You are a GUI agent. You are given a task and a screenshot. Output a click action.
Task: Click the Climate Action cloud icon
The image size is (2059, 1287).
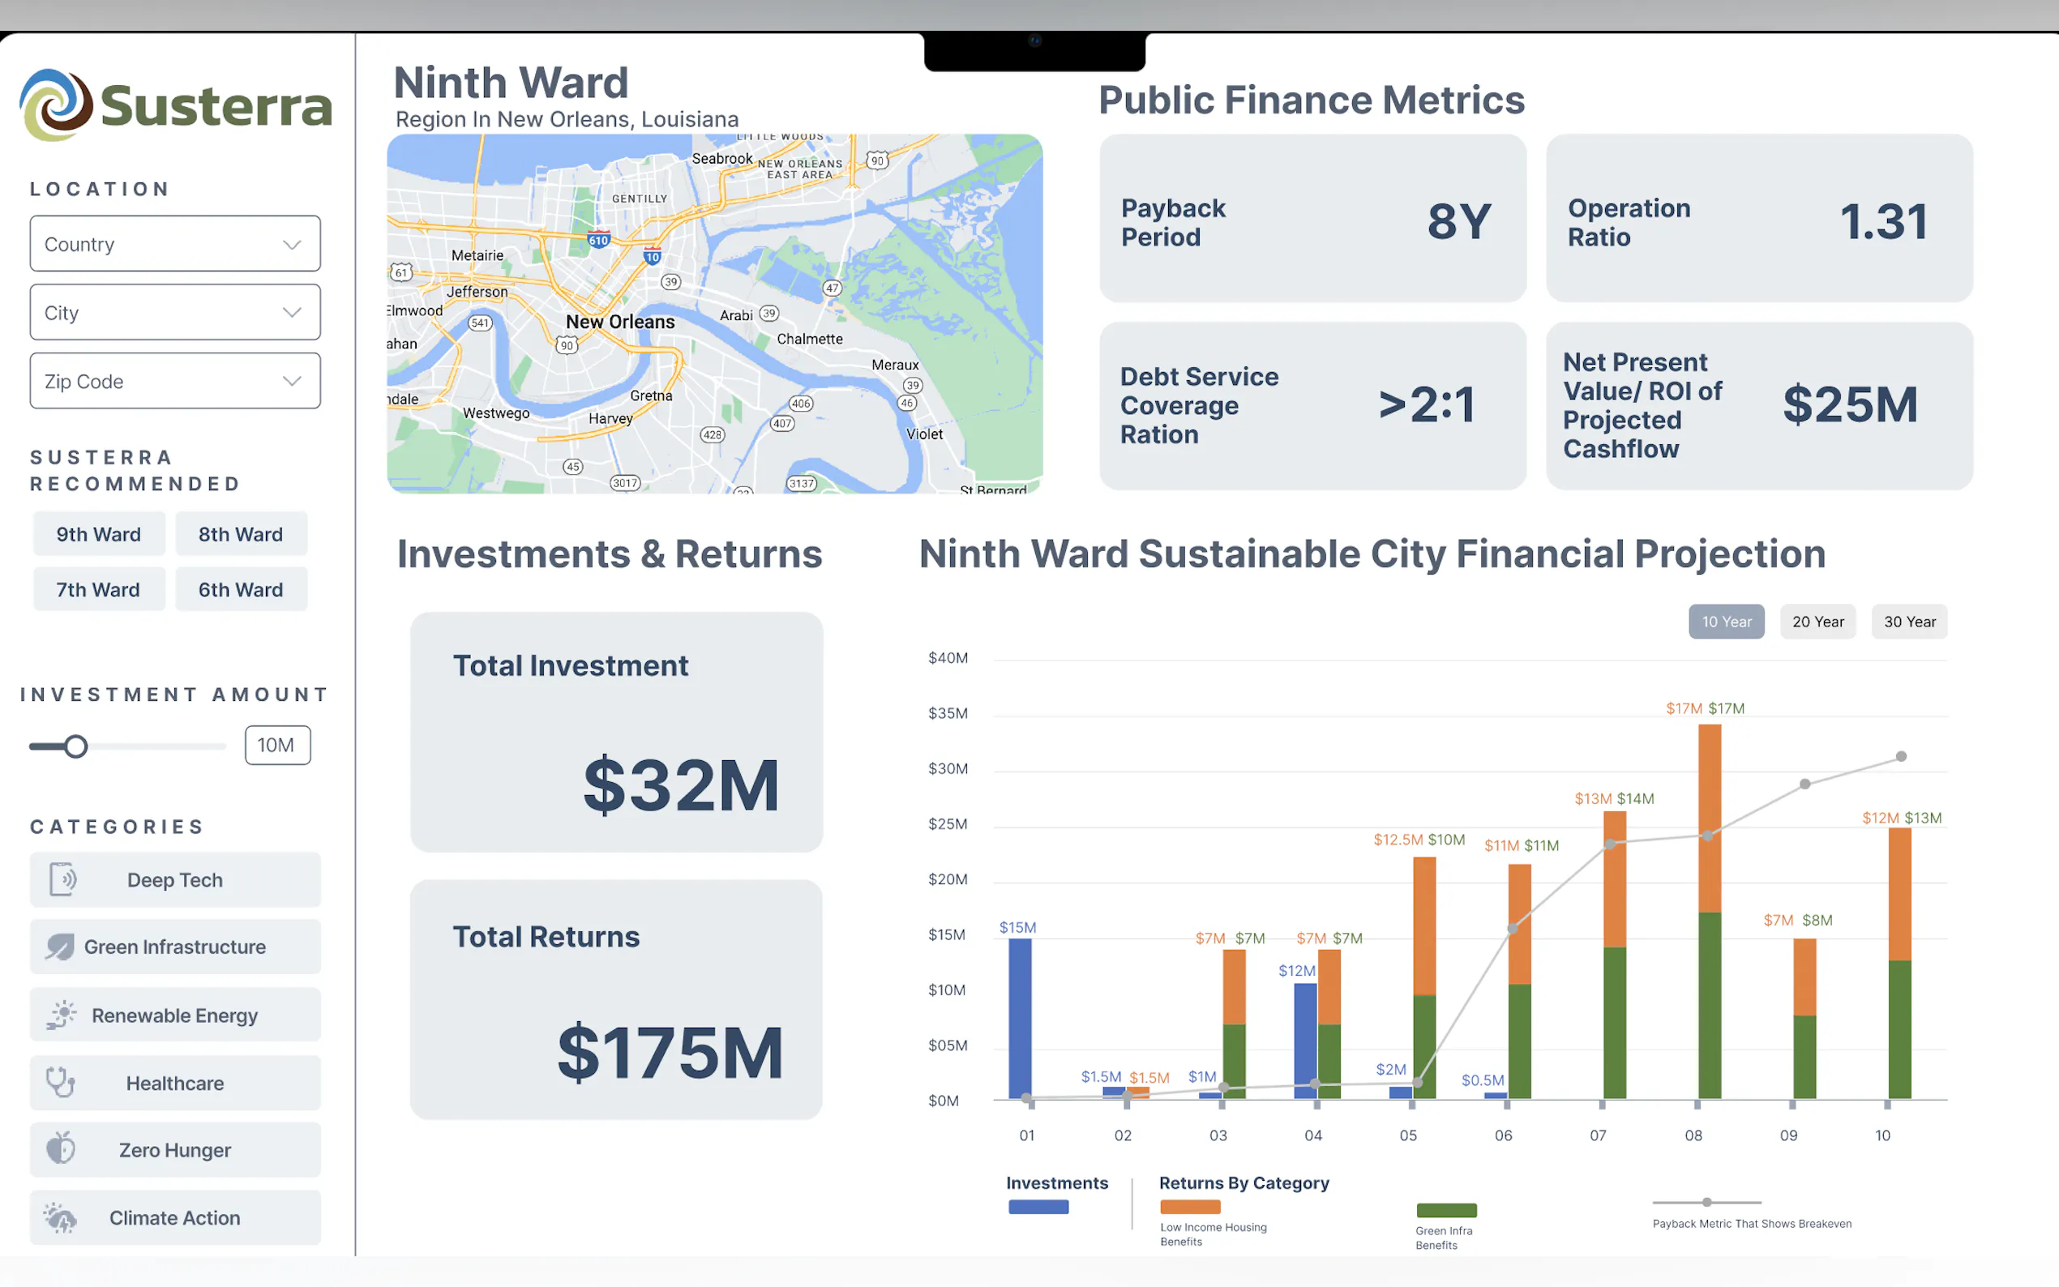point(61,1217)
